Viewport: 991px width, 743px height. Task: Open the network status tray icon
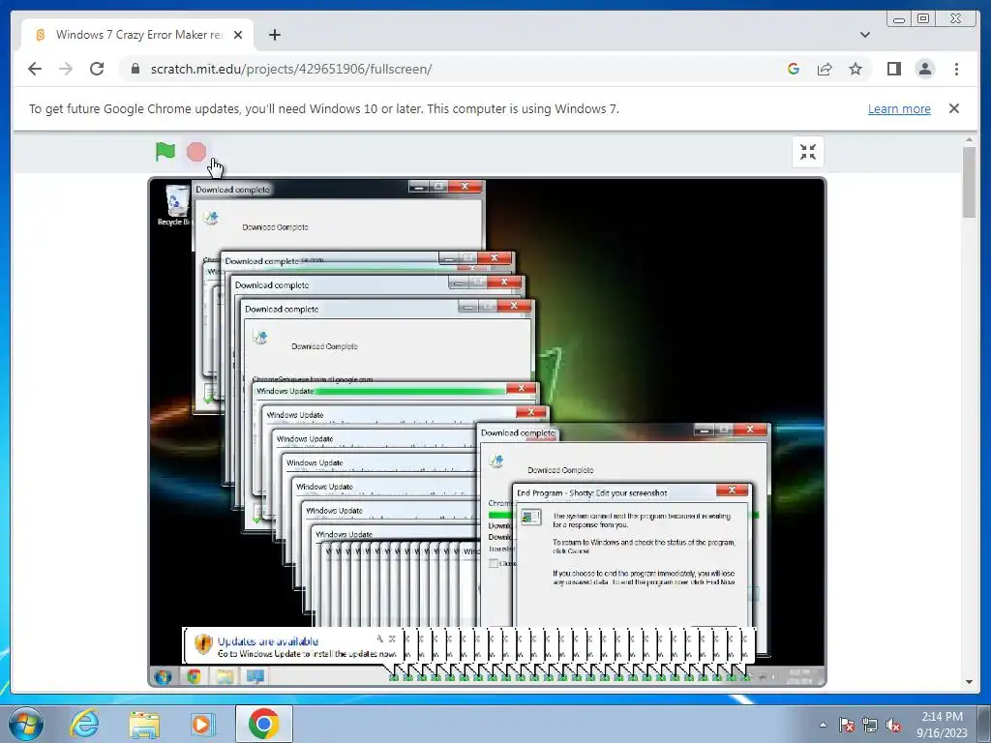tap(870, 725)
